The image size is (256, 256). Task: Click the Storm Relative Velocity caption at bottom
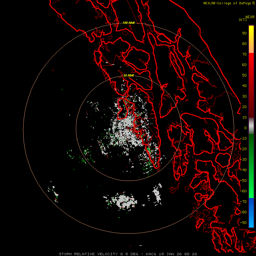[128, 254]
